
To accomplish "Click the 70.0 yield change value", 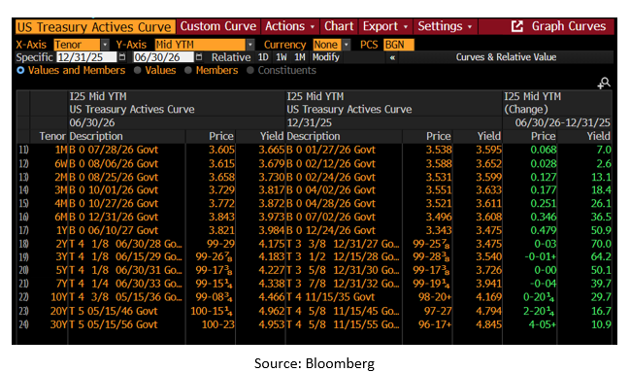I will (x=601, y=244).
